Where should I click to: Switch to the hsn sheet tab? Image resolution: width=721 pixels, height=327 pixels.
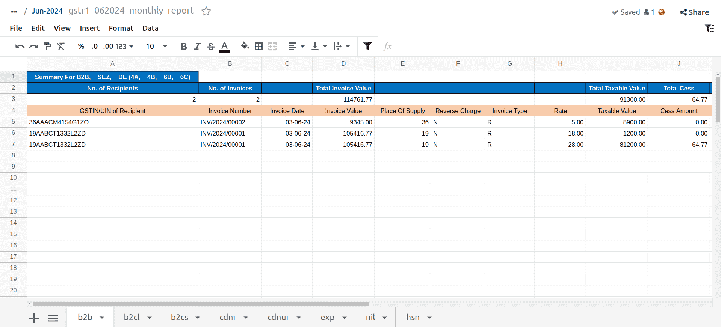click(413, 318)
